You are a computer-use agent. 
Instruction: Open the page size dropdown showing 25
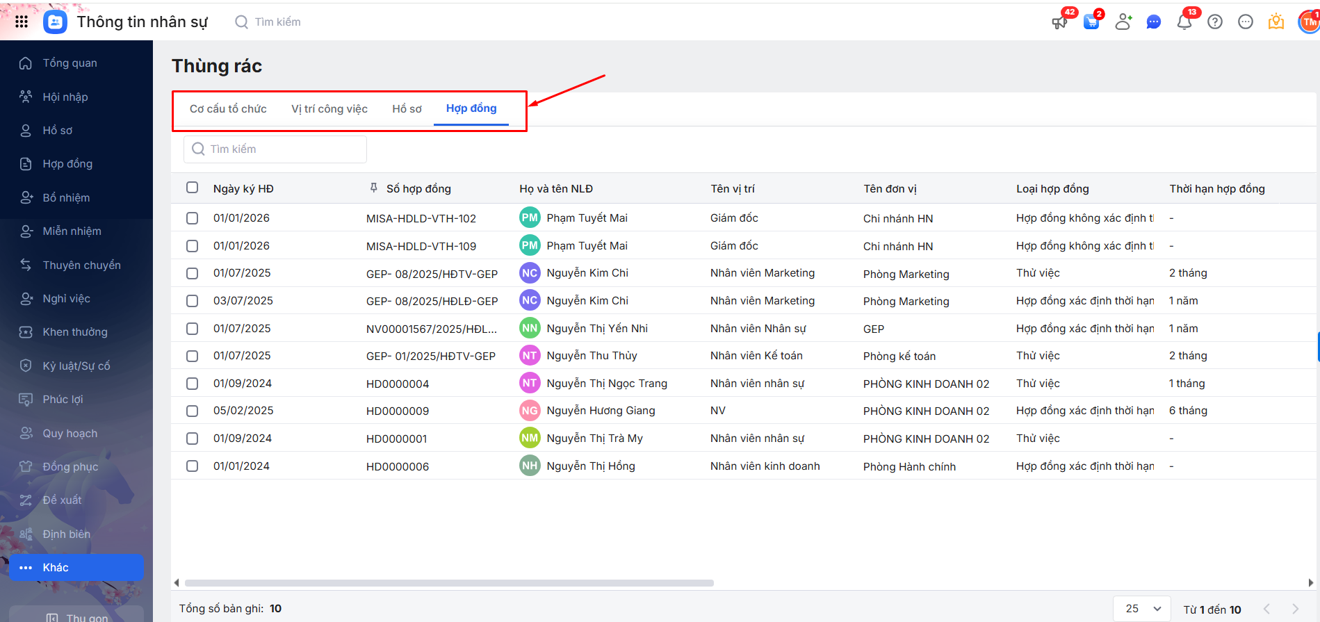coord(1142,609)
